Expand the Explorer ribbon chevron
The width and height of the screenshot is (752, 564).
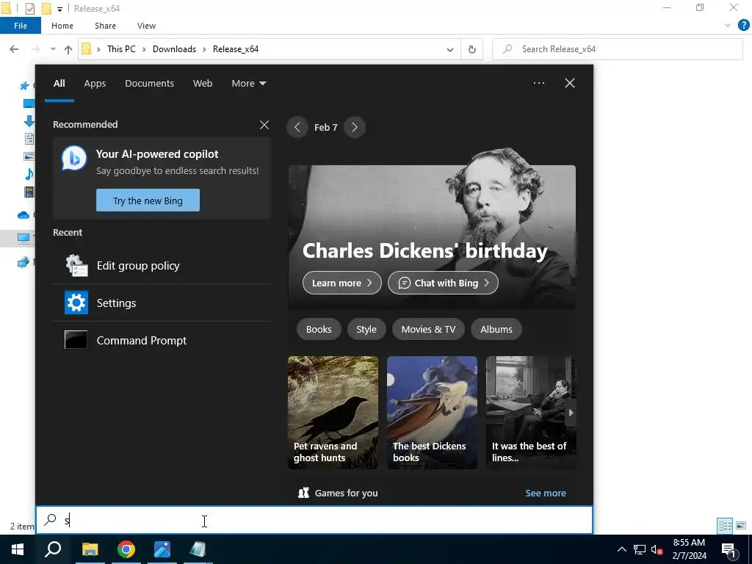[728, 26]
